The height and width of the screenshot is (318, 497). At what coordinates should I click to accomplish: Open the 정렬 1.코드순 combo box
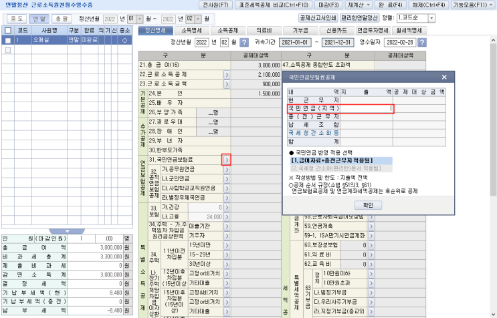(x=415, y=18)
